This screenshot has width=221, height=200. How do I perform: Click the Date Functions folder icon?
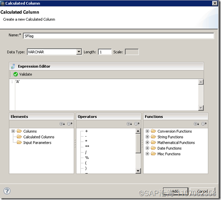click(x=154, y=148)
